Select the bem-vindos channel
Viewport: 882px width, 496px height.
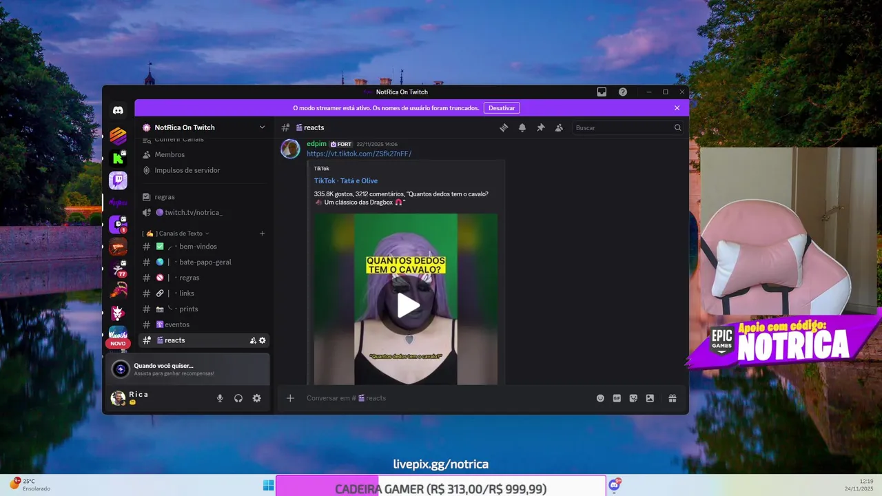(203, 247)
